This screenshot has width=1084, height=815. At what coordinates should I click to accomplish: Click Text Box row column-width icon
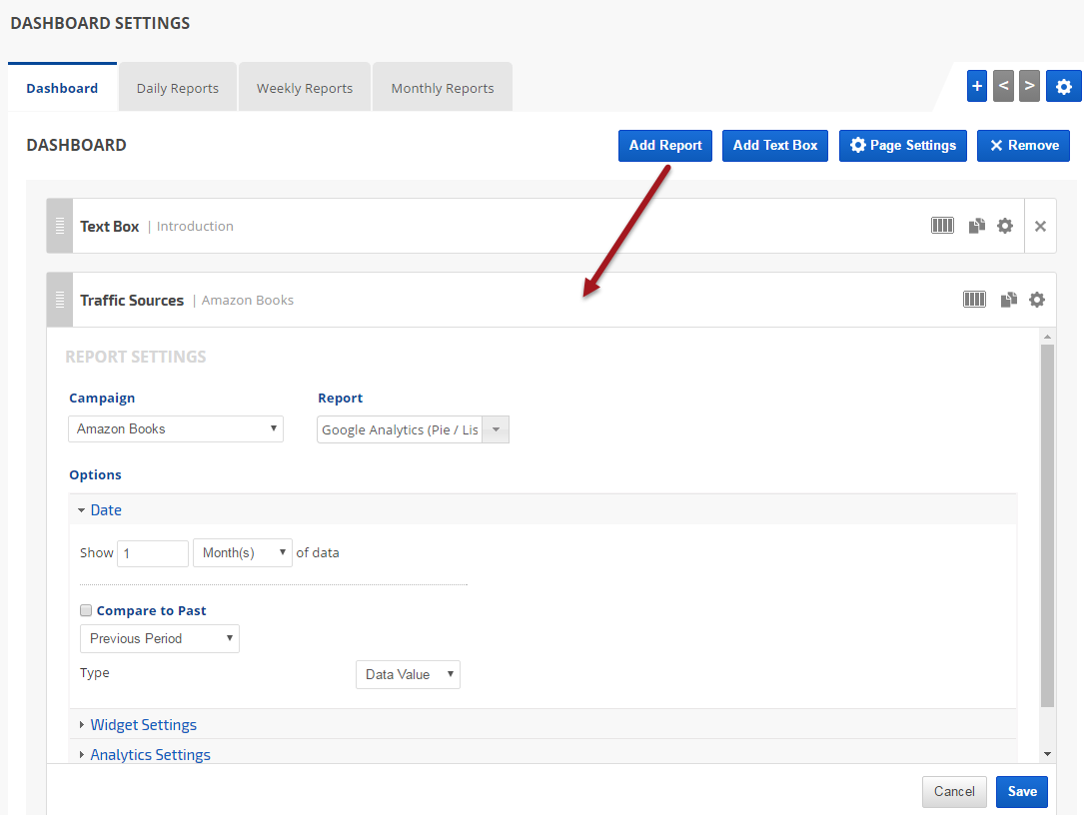942,226
